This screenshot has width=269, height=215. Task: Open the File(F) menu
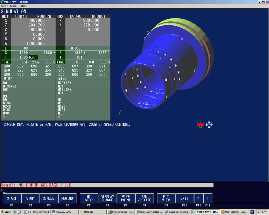tap(4, 6)
